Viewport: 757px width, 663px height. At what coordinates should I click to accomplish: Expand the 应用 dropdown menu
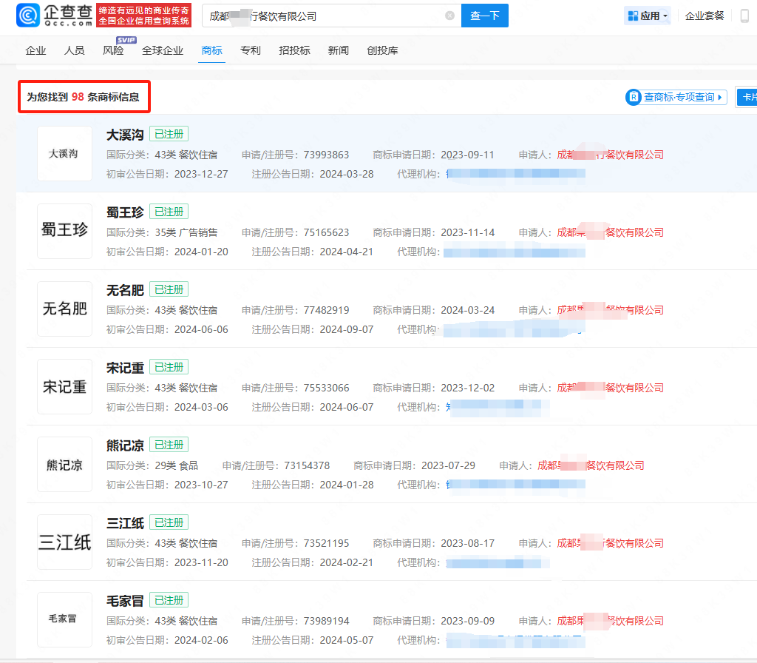point(648,16)
